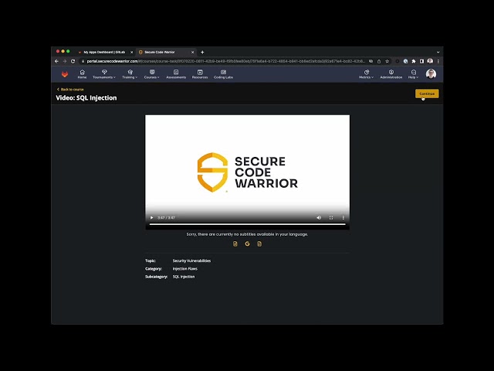Click the G icon below the video

point(247,244)
